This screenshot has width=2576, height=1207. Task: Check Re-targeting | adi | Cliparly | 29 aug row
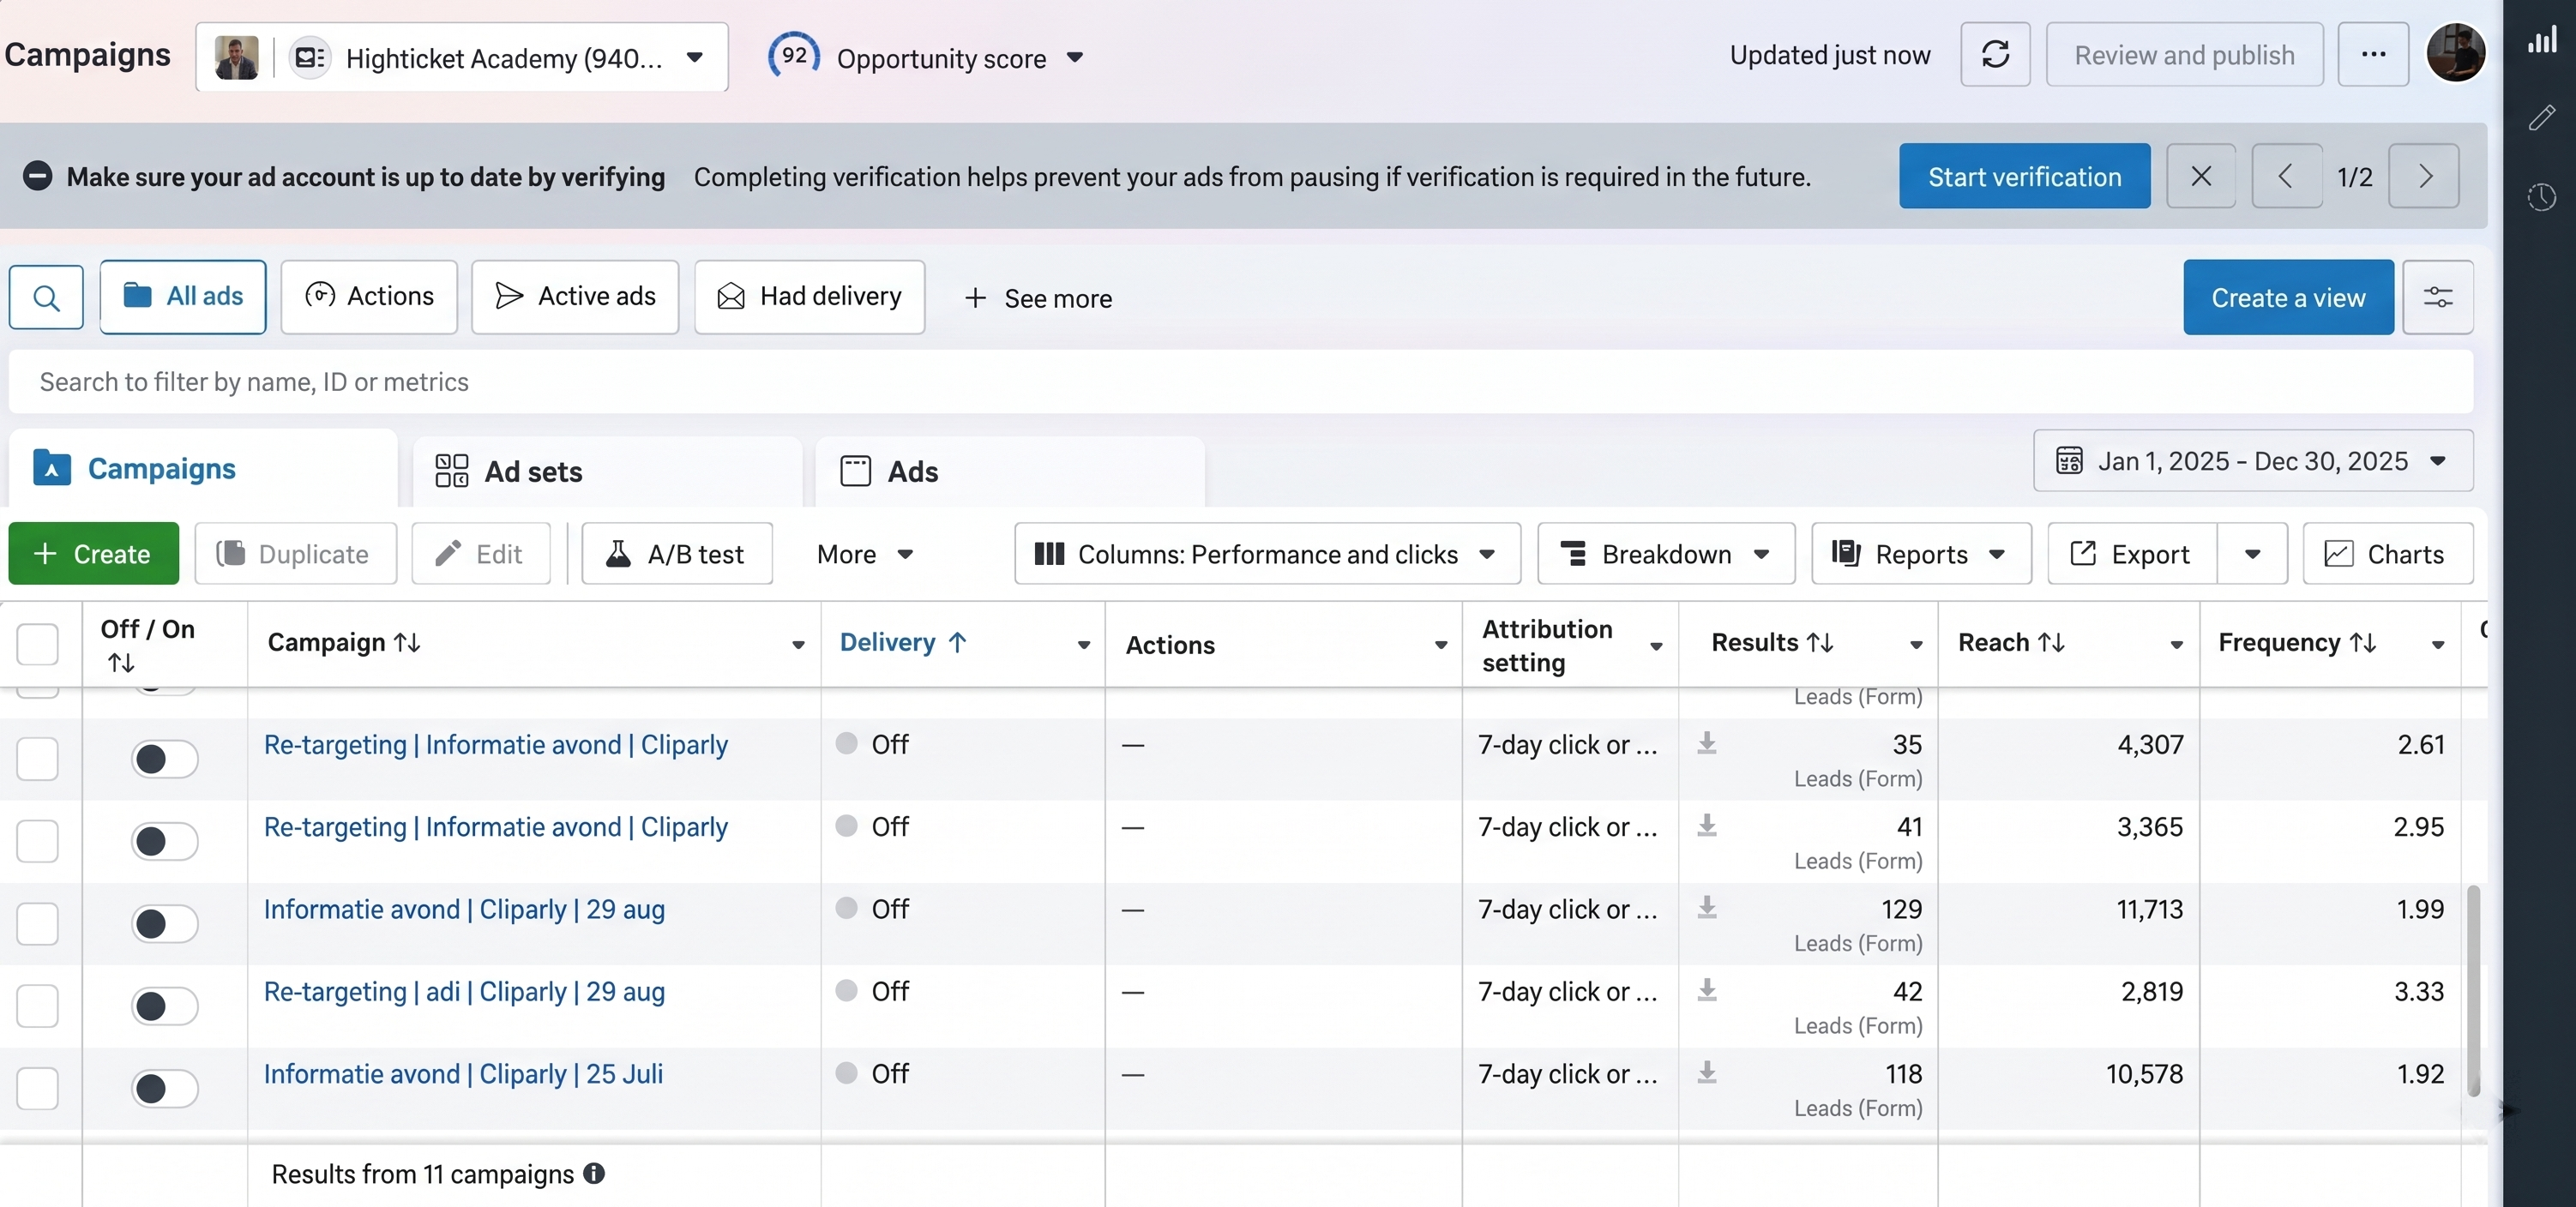38,1006
